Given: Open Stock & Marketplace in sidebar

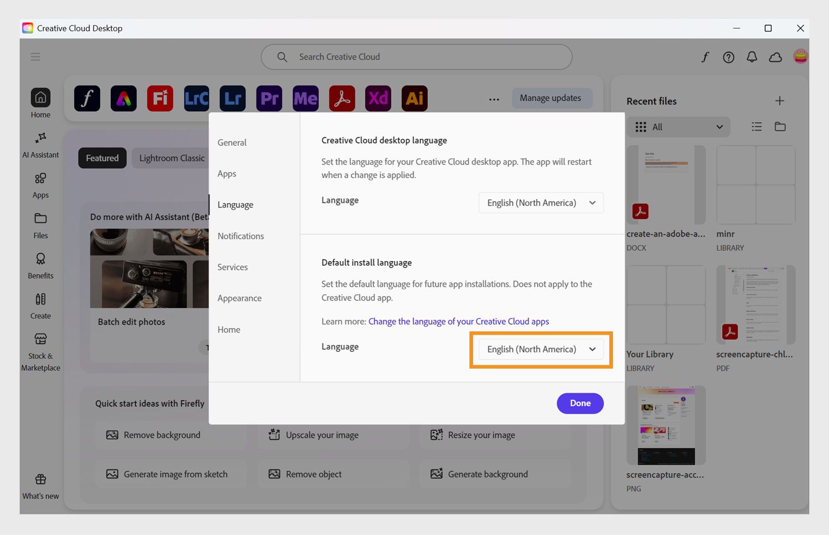Looking at the screenshot, I should click(40, 352).
